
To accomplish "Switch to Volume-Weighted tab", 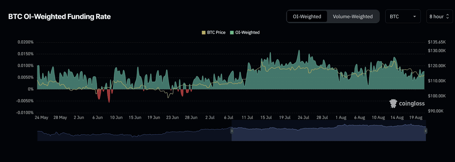I will click(353, 16).
